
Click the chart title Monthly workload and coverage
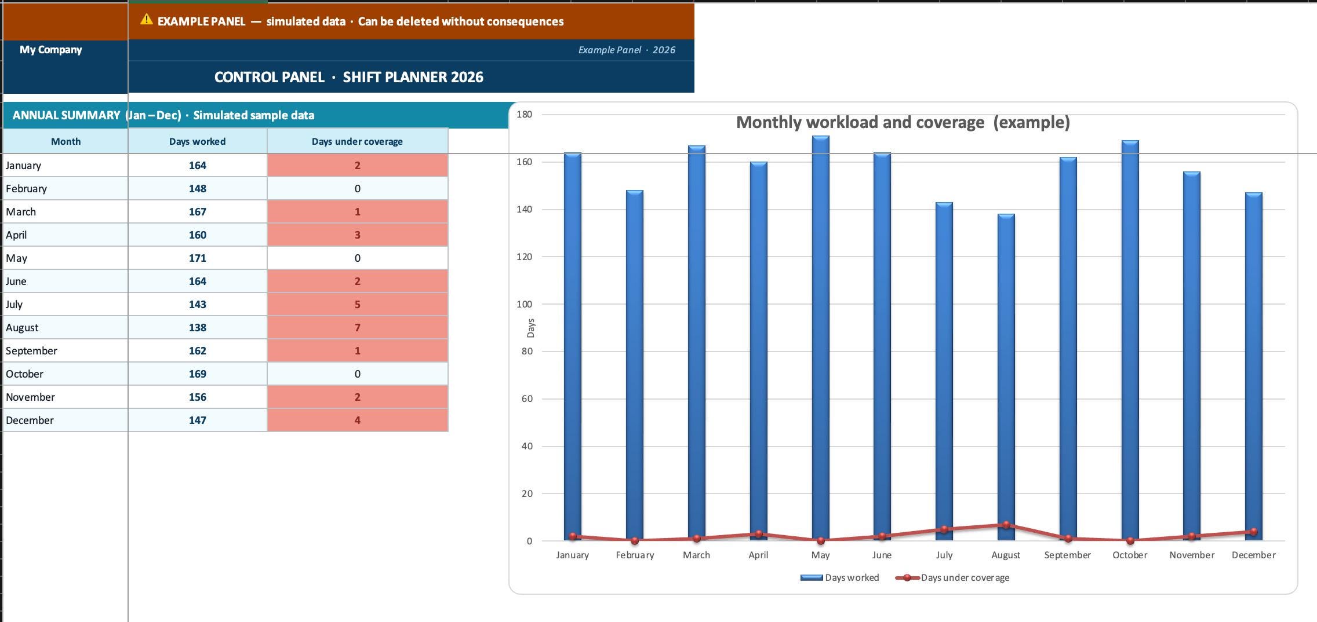903,122
